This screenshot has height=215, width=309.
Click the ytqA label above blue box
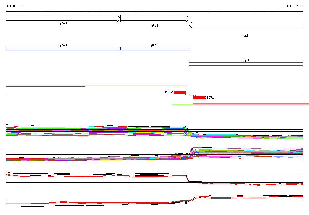coord(63,45)
